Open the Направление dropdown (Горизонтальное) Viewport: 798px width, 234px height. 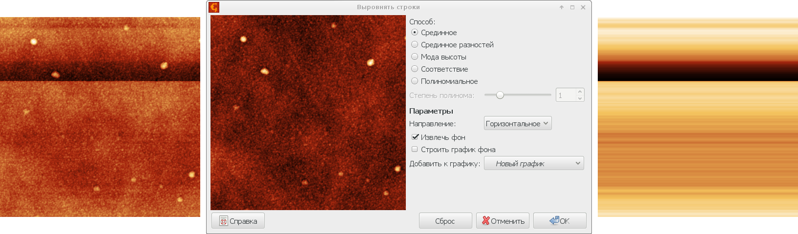518,123
